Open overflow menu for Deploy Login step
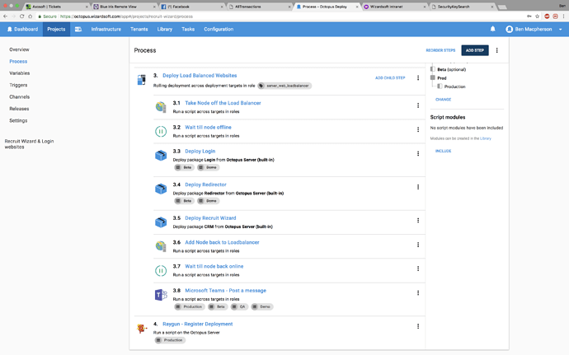The image size is (569, 355). tap(418, 154)
